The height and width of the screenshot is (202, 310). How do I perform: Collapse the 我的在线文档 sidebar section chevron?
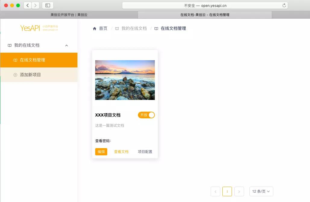[x=66, y=45]
